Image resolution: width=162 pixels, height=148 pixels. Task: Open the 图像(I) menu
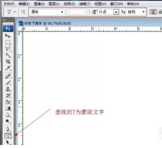39,4
